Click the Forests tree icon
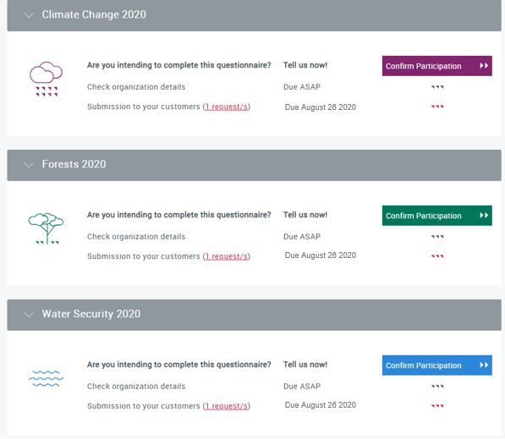Screen dimensions: 505x439 (46, 228)
